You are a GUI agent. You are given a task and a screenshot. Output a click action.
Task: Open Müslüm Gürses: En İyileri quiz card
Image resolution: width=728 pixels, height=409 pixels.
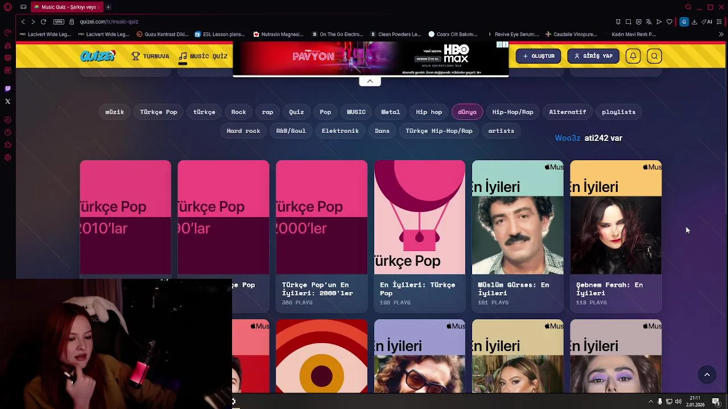518,236
